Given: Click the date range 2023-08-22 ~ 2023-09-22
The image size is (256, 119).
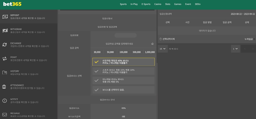Looking at the screenshot, I should point(243,14).
